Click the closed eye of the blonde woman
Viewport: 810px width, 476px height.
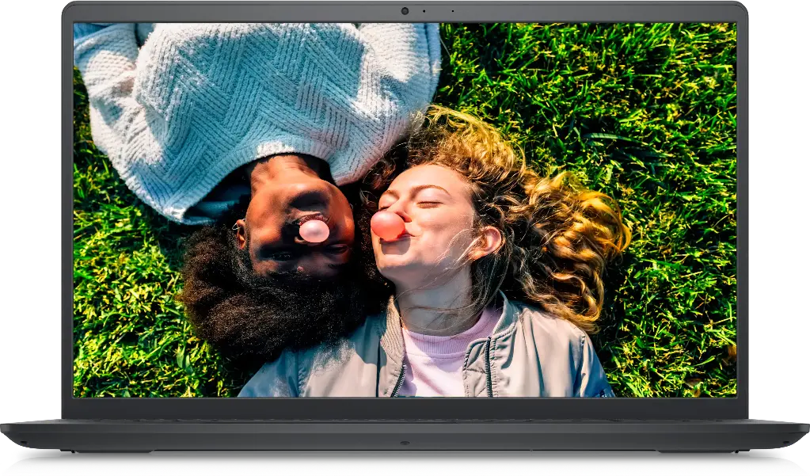click(429, 204)
